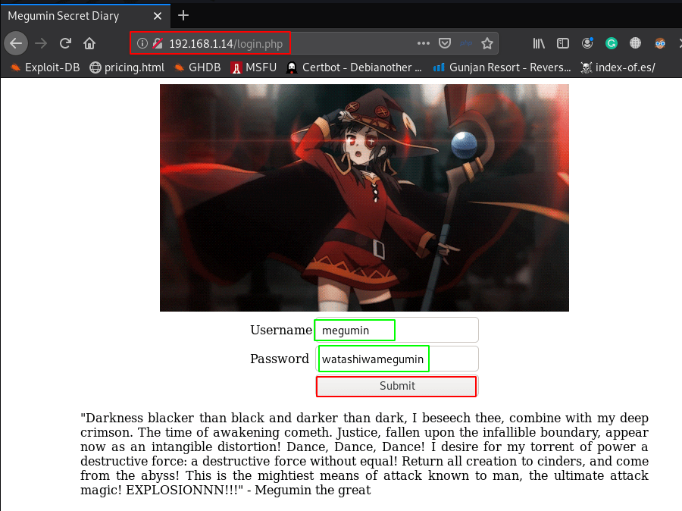Click the "Password" label text
The width and height of the screenshot is (682, 511).
[279, 359]
